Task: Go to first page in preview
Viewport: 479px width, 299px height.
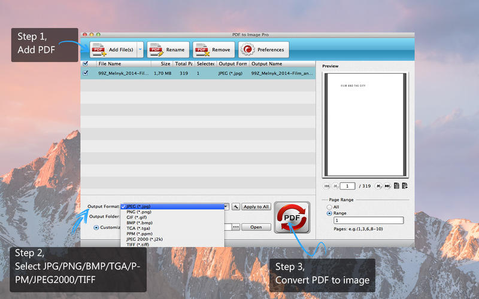Action: click(x=326, y=186)
